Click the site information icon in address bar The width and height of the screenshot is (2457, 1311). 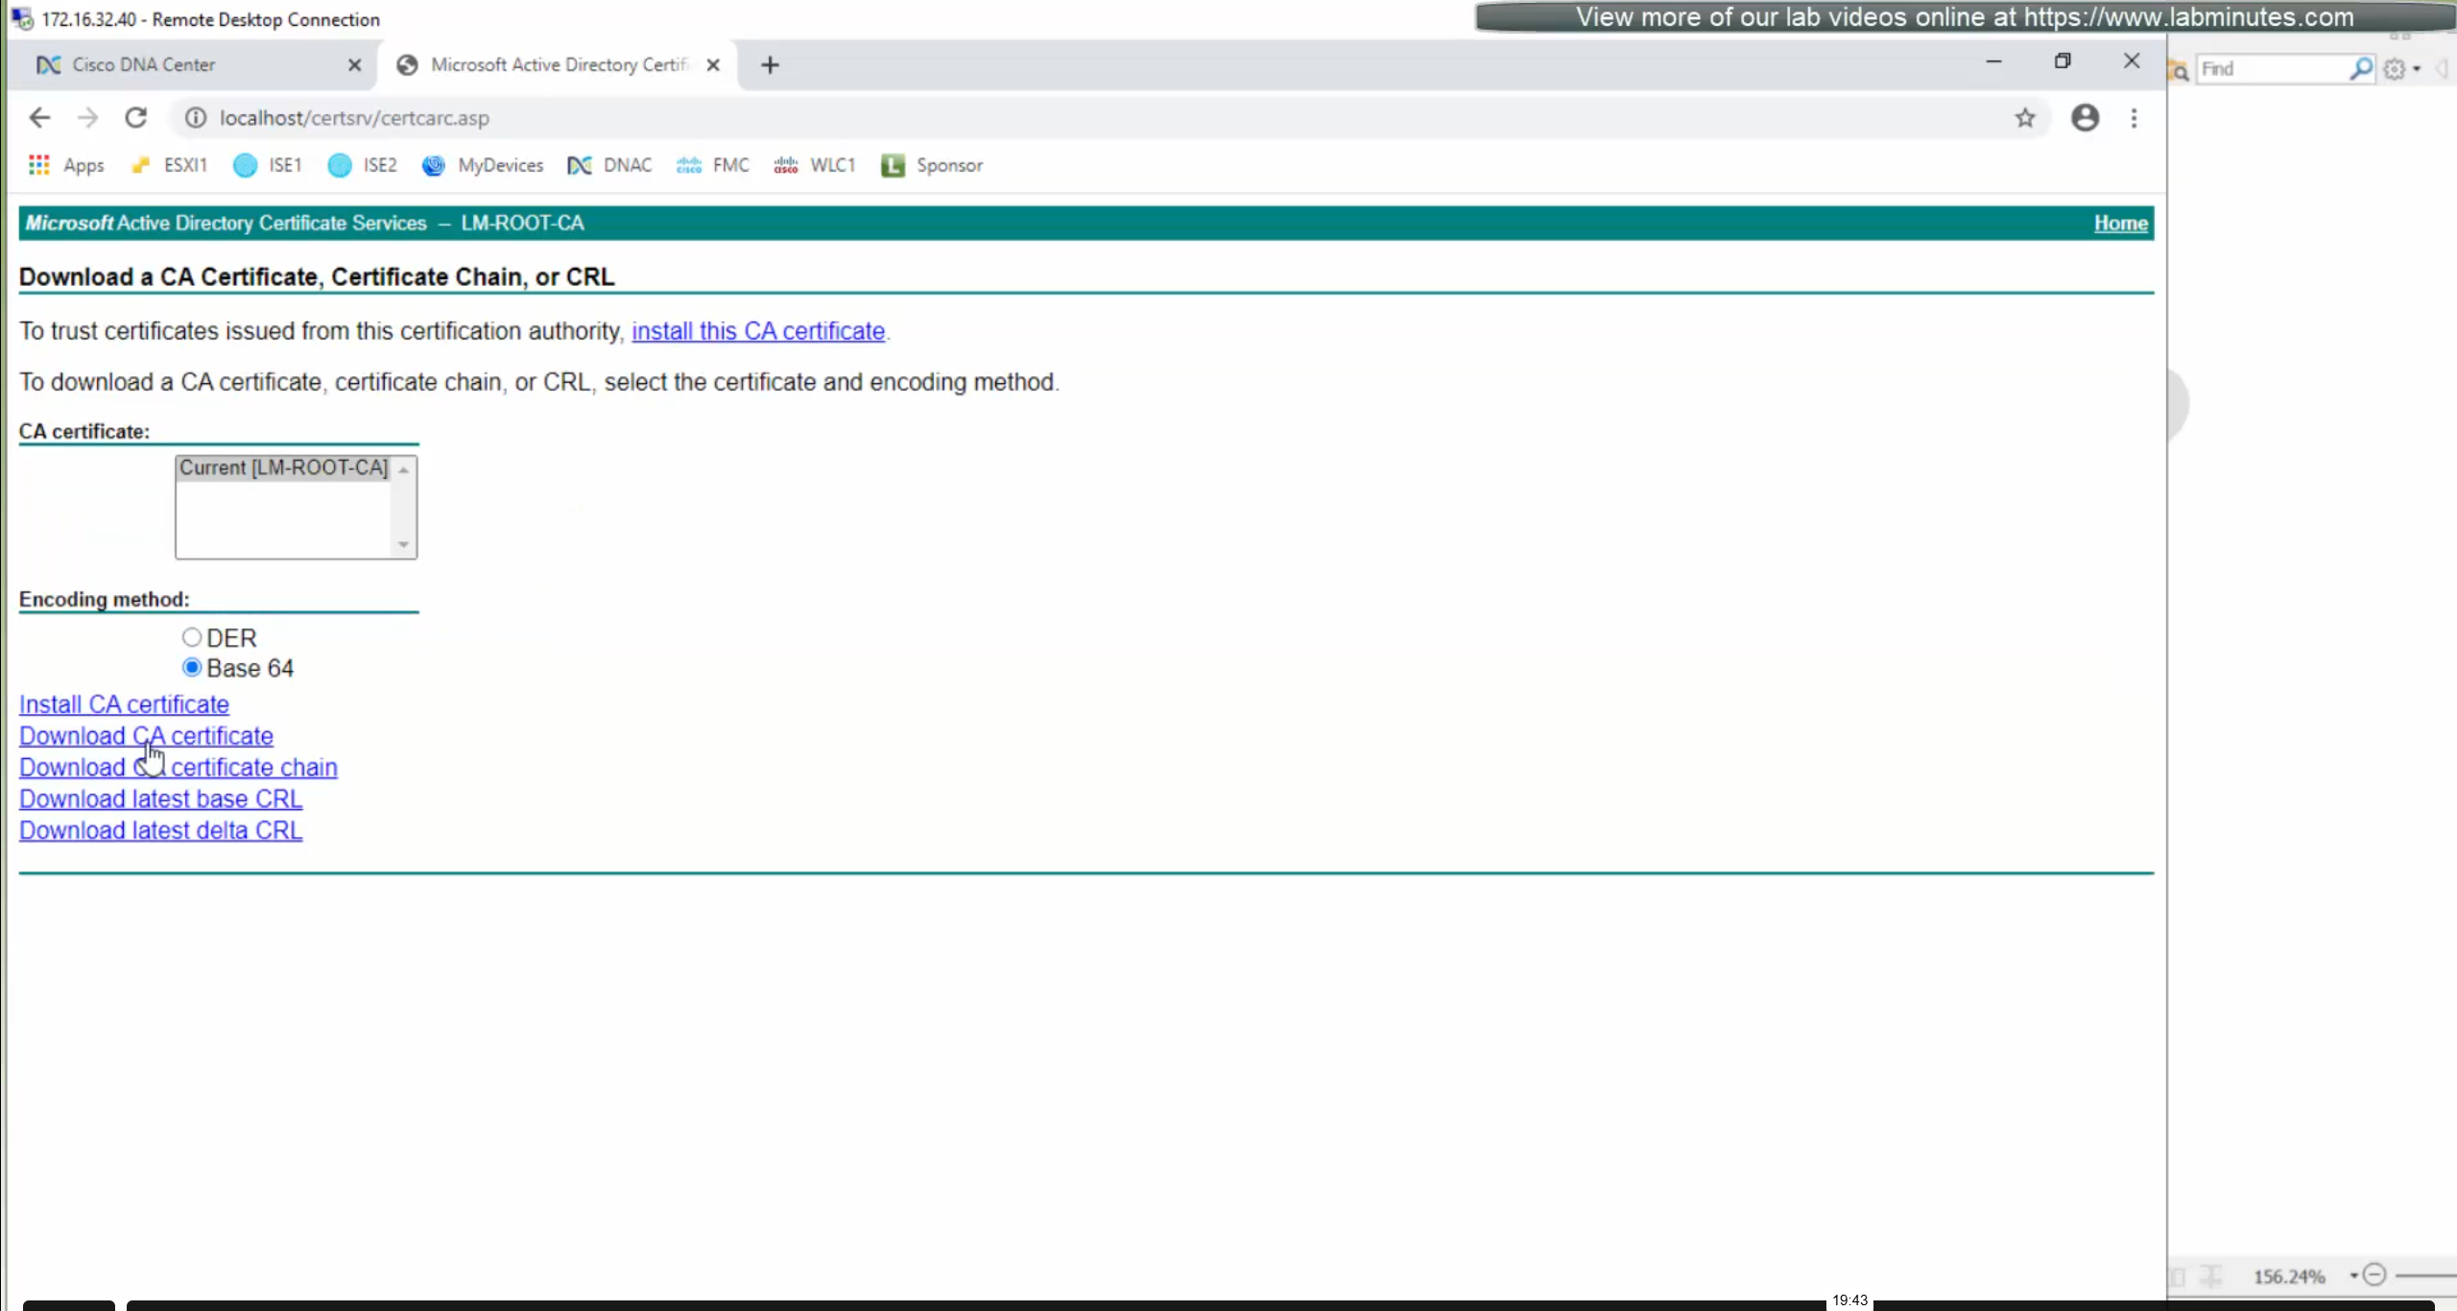[x=196, y=118]
